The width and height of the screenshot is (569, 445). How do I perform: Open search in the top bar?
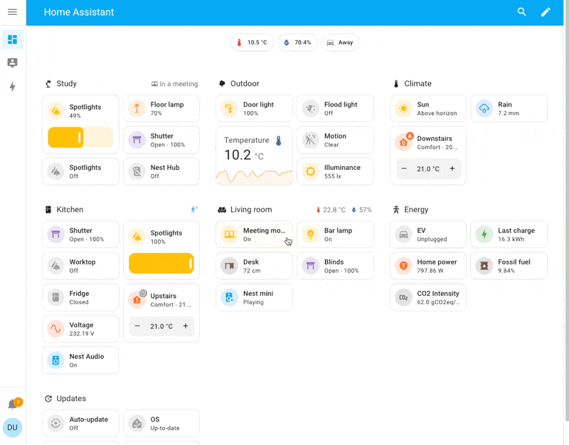tap(521, 12)
